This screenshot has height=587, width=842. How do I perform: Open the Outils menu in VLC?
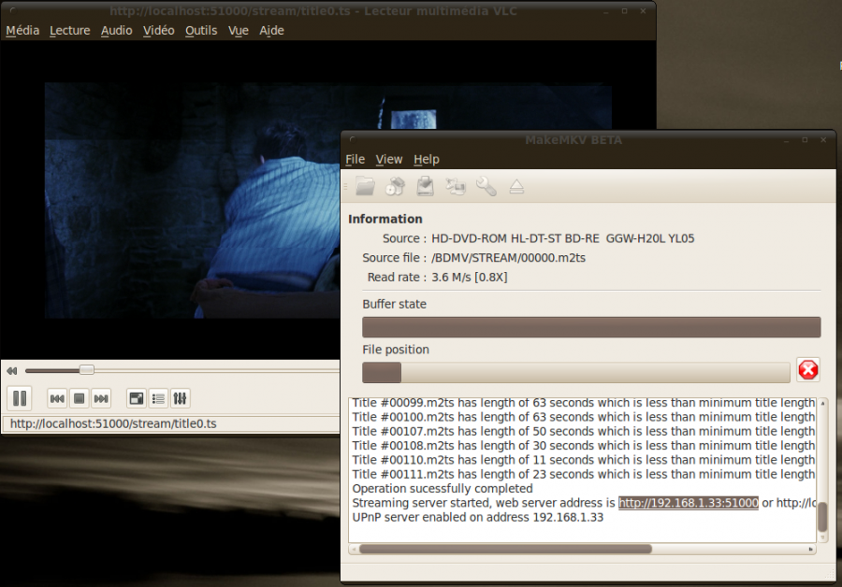tap(201, 31)
